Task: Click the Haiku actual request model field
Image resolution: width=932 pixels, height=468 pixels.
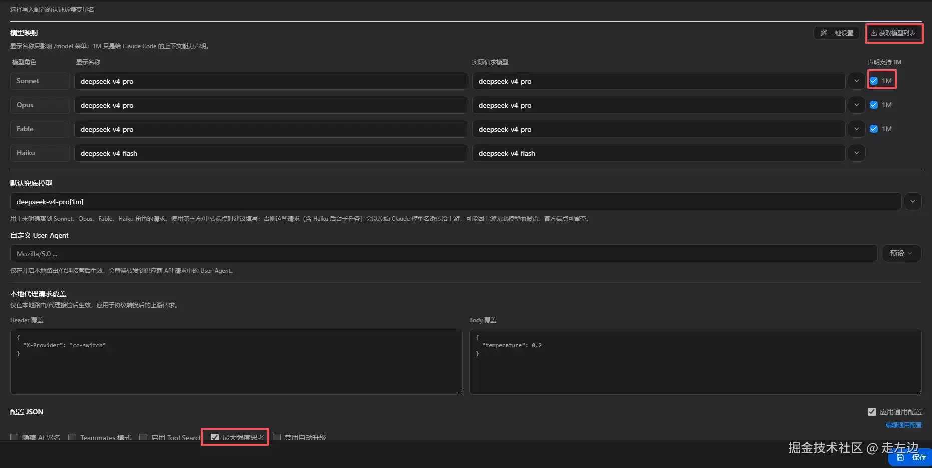Action: tap(659, 153)
